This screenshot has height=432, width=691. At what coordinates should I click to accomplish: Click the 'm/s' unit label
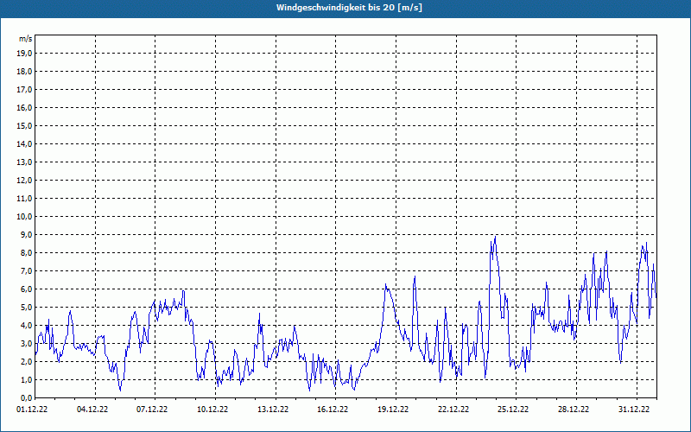click(26, 39)
